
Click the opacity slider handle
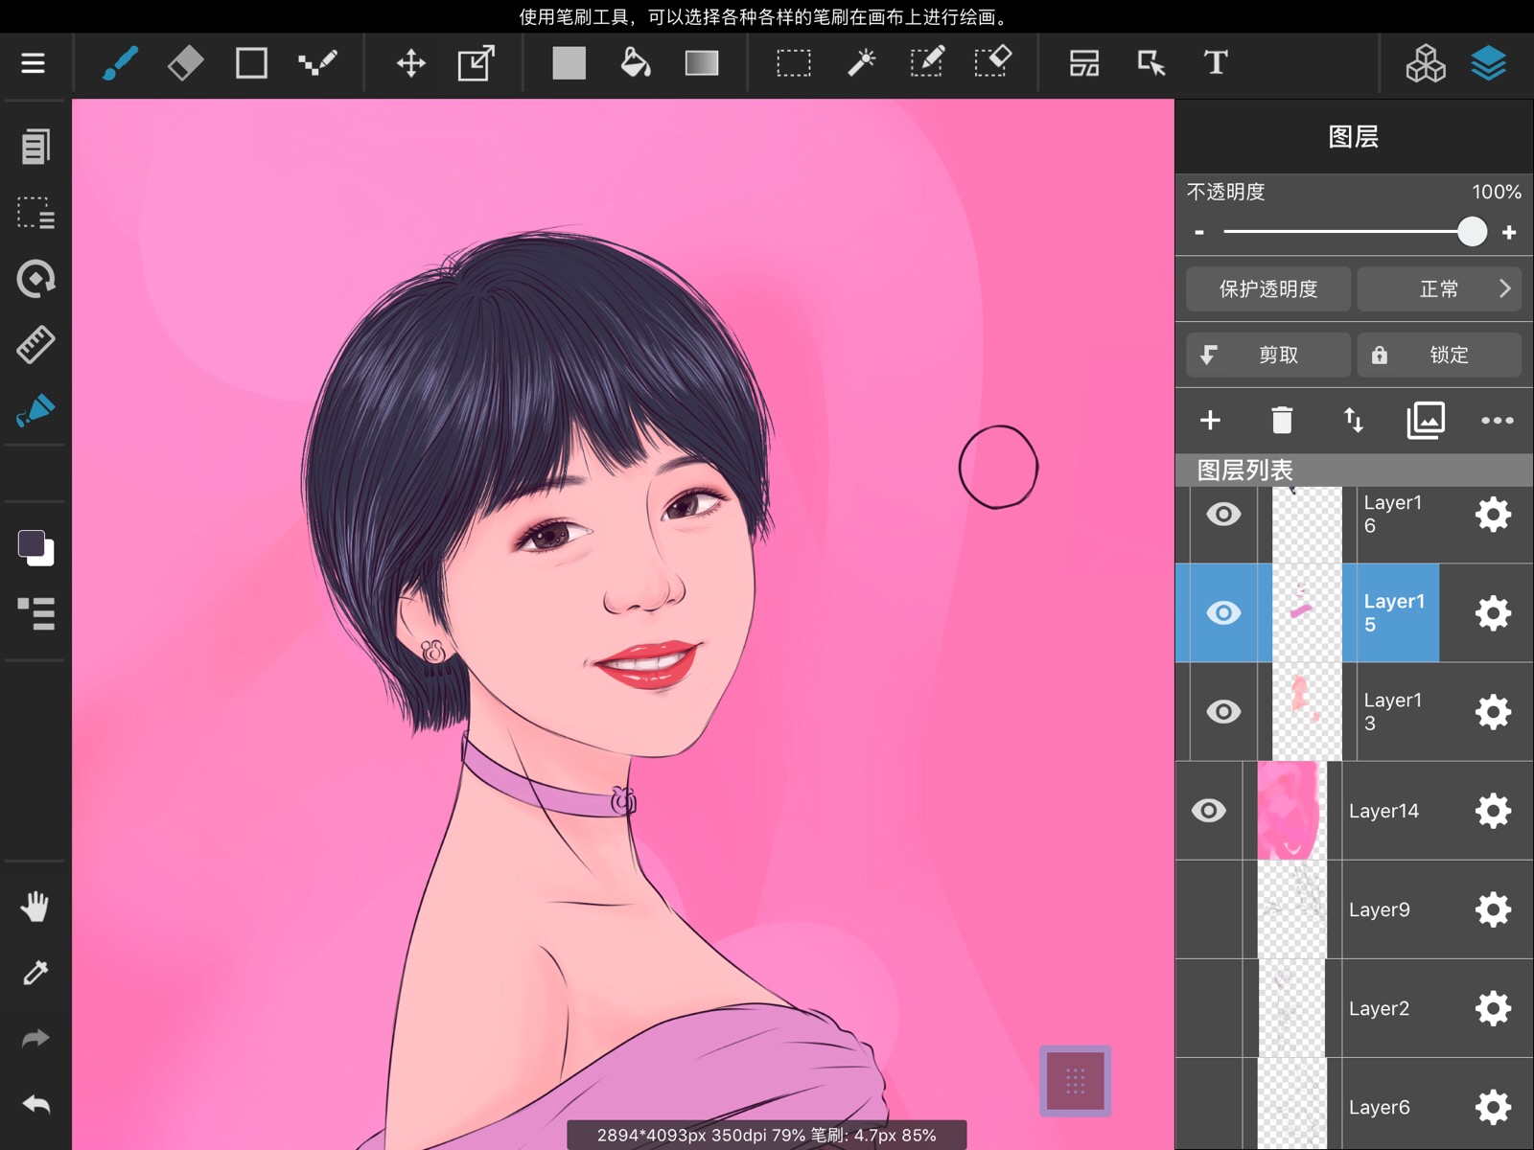tap(1472, 232)
